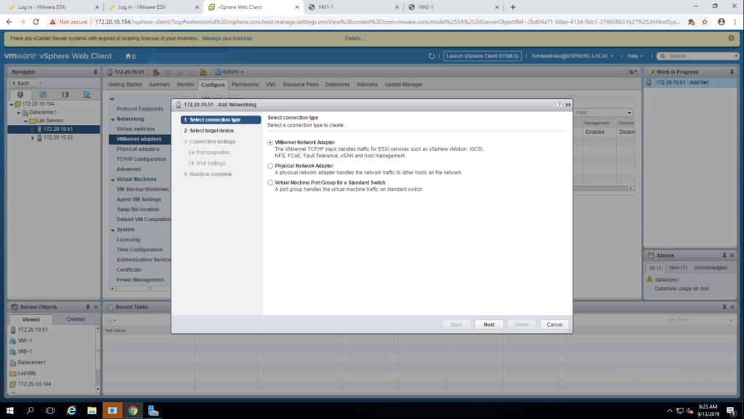Expand the 172.20.10.52 host tree node
Viewport: 744px width, 419px height.
[x=33, y=137]
